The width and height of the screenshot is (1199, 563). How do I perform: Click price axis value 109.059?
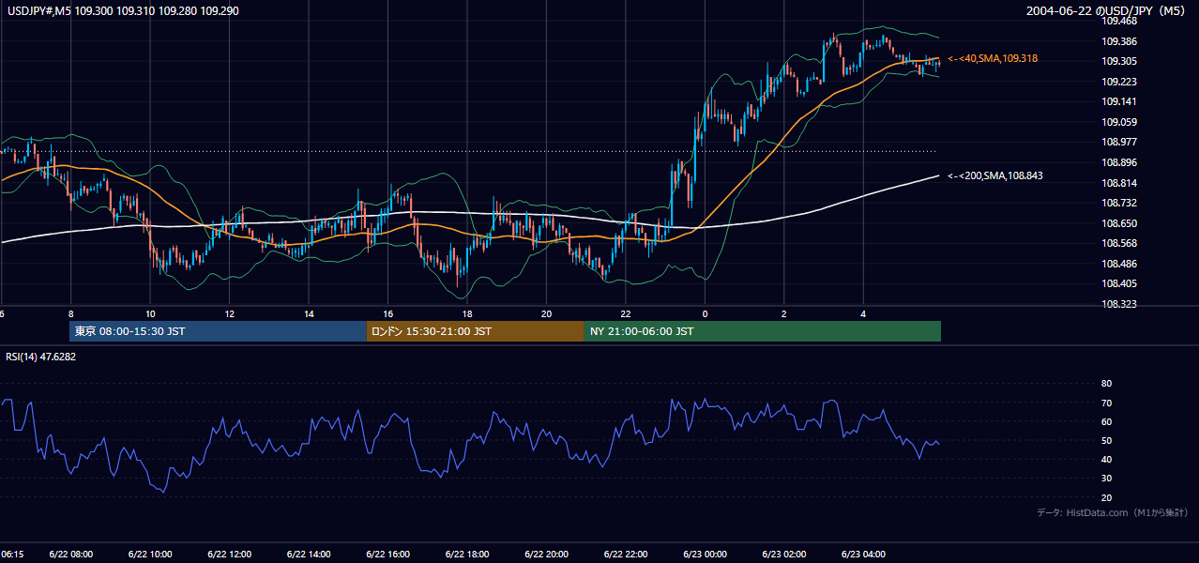[1119, 122]
